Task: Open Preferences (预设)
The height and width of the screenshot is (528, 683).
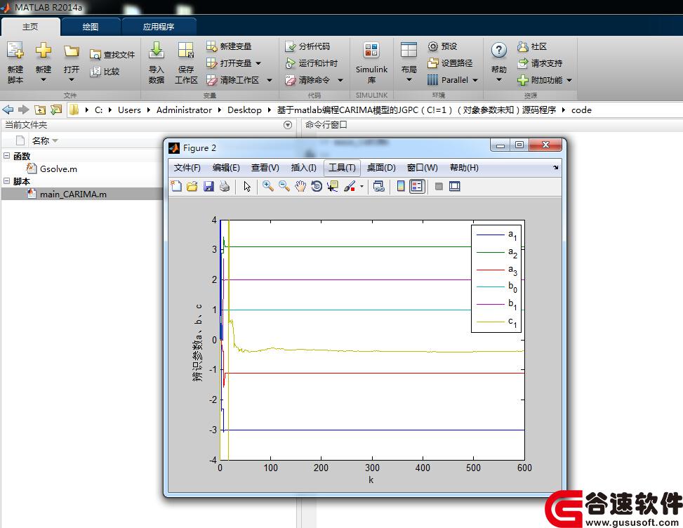Action: (442, 46)
